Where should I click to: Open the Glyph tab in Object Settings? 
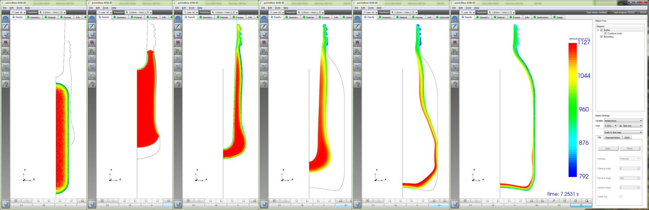pyautogui.click(x=627, y=138)
